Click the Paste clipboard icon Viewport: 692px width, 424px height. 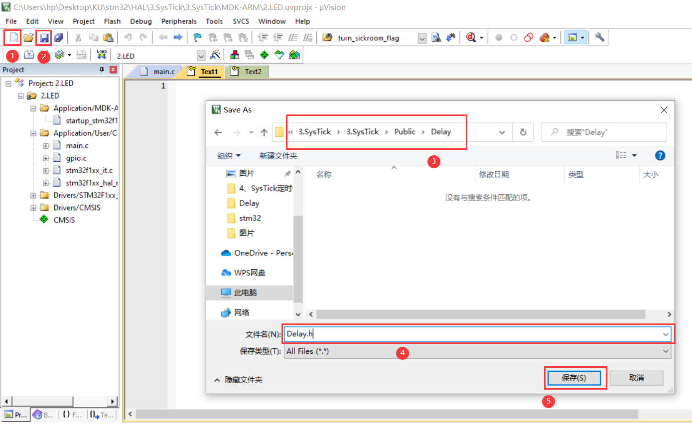click(x=108, y=37)
